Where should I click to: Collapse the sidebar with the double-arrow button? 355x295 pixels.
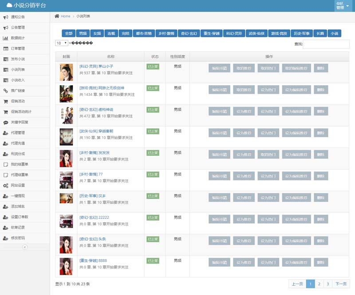(x=25, y=247)
